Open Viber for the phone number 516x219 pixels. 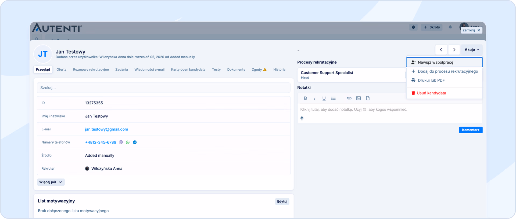coord(121,142)
